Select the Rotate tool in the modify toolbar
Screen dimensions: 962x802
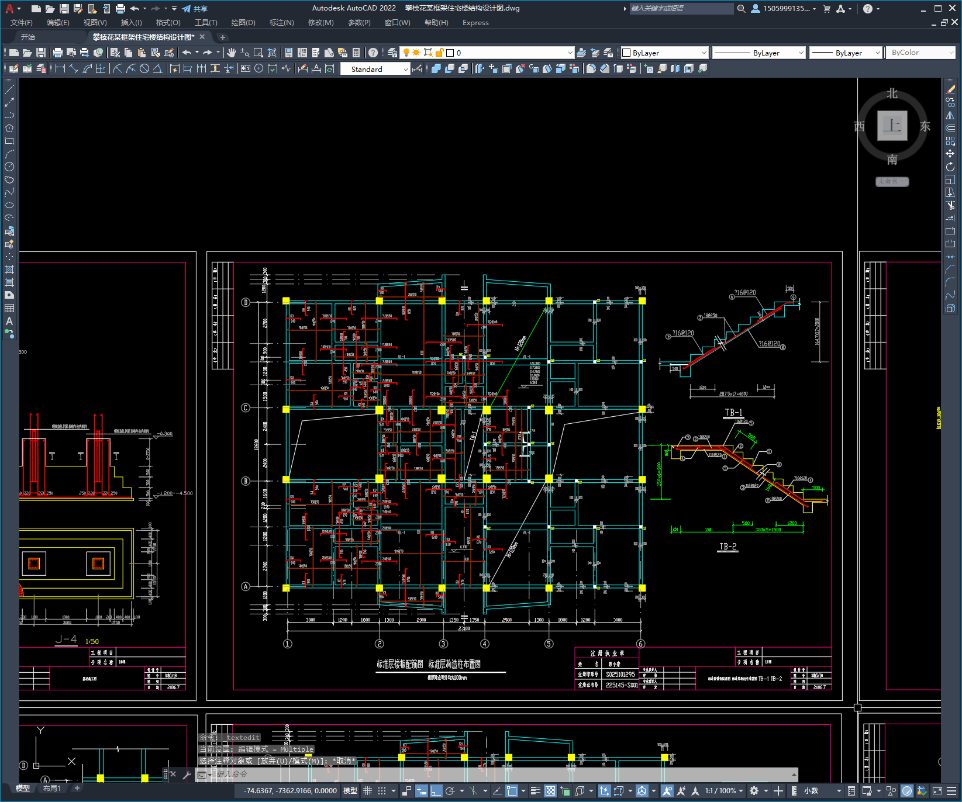(x=950, y=167)
